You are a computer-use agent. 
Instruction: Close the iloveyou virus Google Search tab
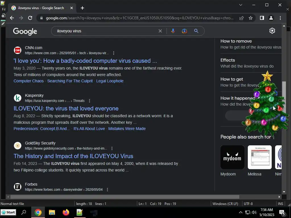(x=72, y=8)
